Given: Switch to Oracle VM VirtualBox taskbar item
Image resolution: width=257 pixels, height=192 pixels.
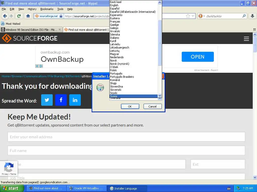Looking at the screenshot, I should point(87,188).
